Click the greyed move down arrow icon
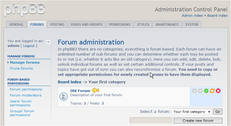The height and width of the screenshot is (126, 231). [x=200, y=91]
